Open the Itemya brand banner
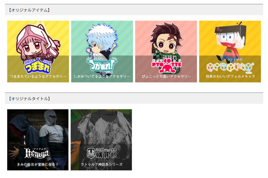This screenshot has height=178, width=268. pos(38,140)
